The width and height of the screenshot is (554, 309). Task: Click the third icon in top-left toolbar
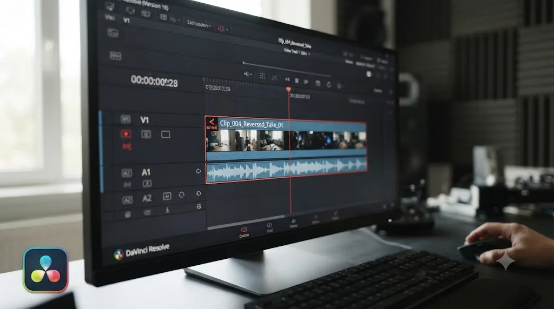(146, 14)
